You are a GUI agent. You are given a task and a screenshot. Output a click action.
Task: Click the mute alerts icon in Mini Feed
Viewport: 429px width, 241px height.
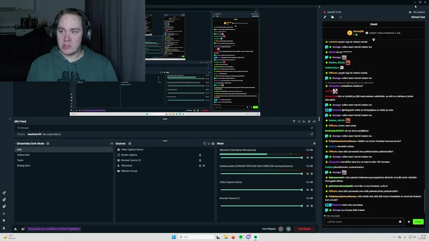309,122
